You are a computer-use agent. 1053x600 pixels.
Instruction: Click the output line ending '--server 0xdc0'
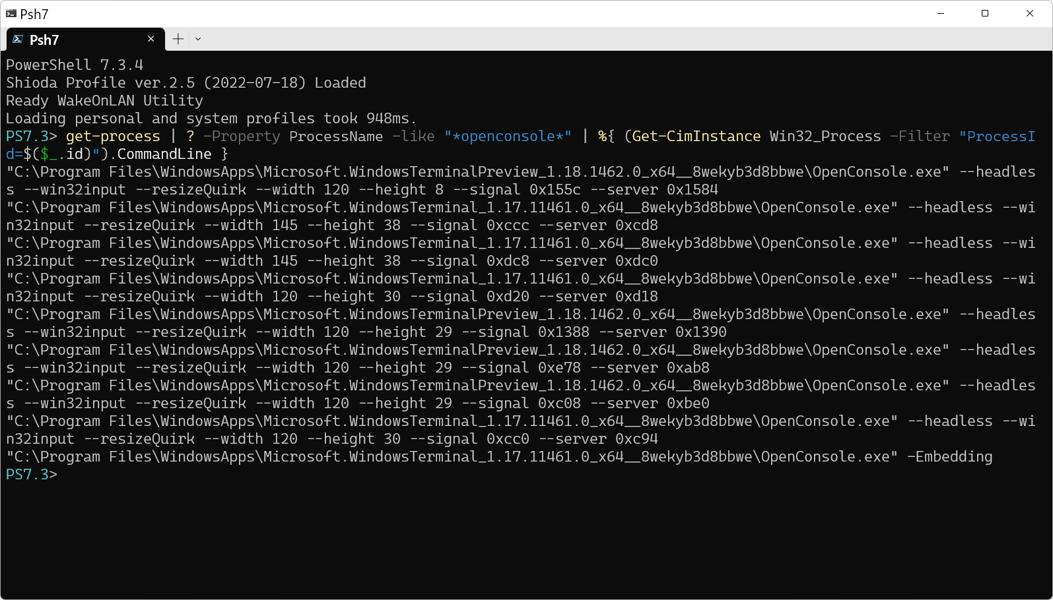[332, 260]
